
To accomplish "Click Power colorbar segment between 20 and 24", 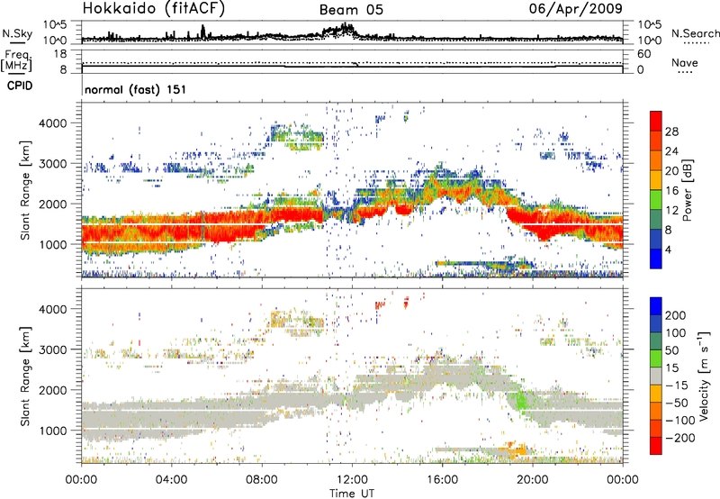I will click(656, 161).
